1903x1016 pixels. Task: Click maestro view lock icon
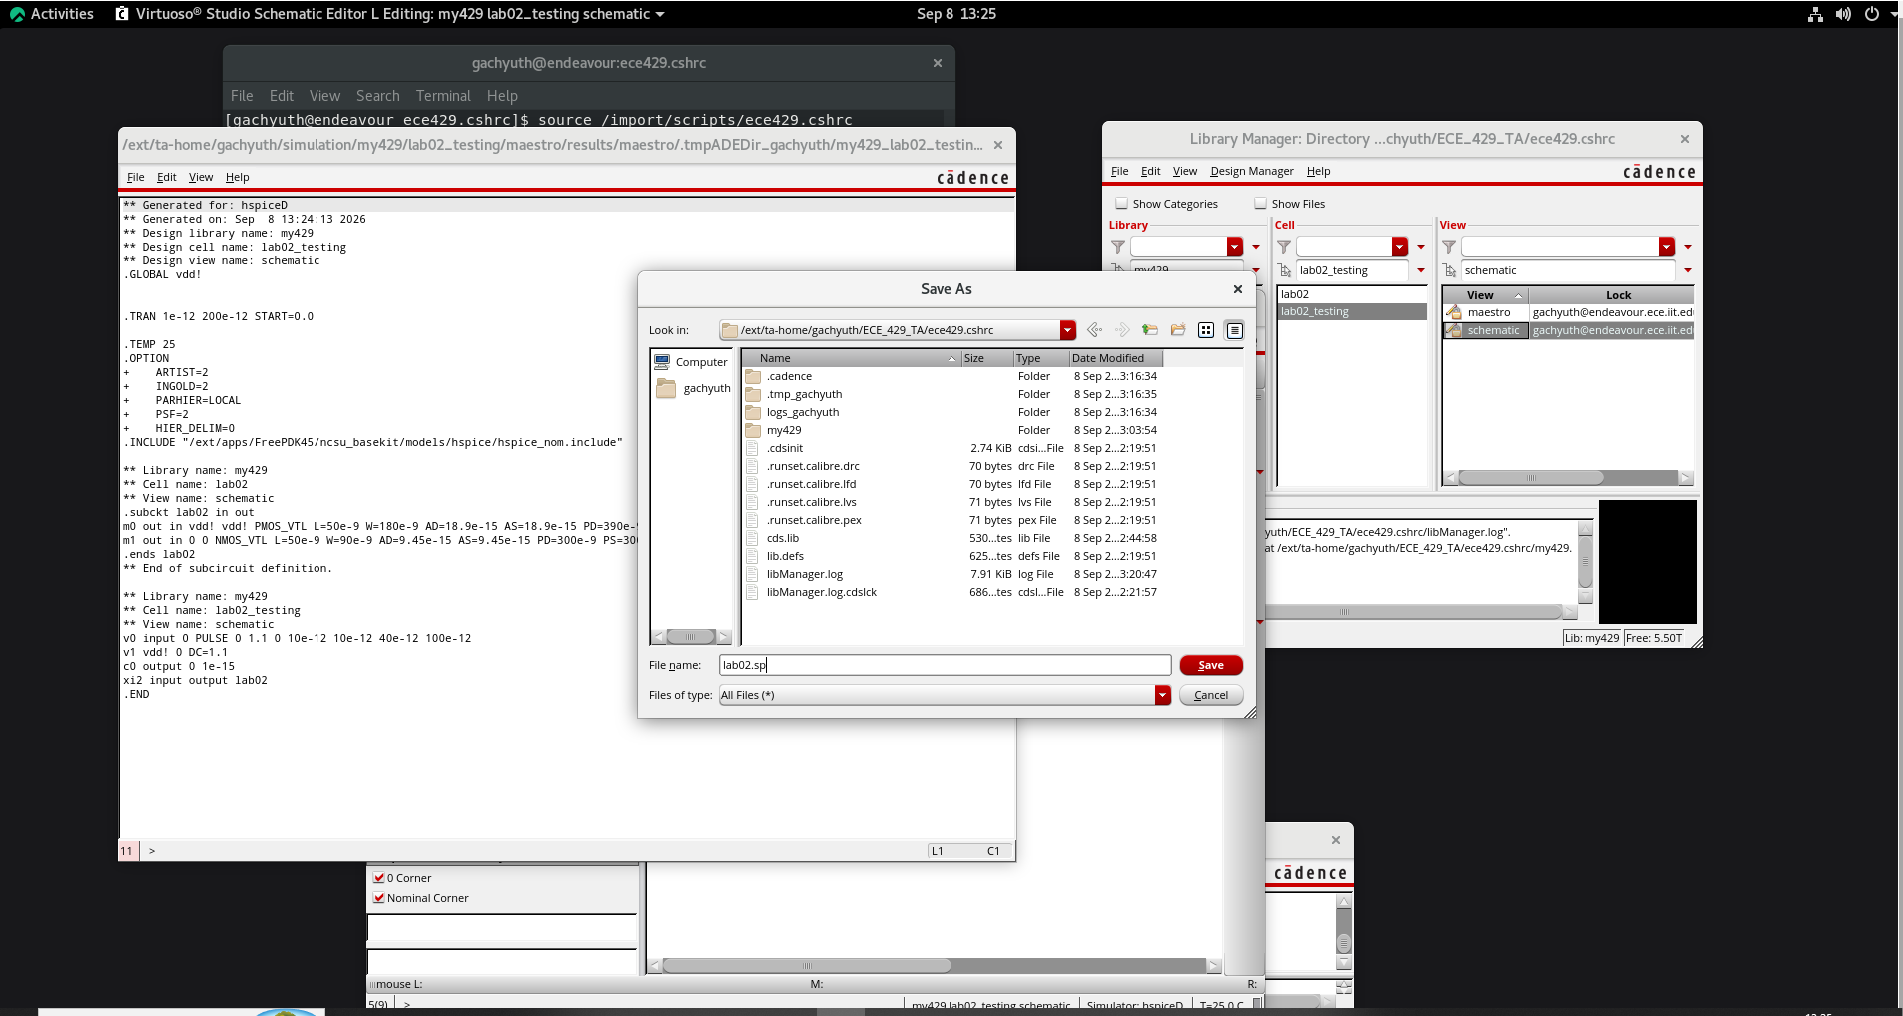click(1454, 312)
